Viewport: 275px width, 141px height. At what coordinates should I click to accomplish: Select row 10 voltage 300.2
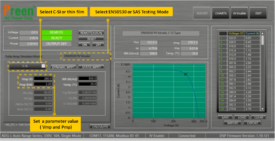click(x=236, y=76)
